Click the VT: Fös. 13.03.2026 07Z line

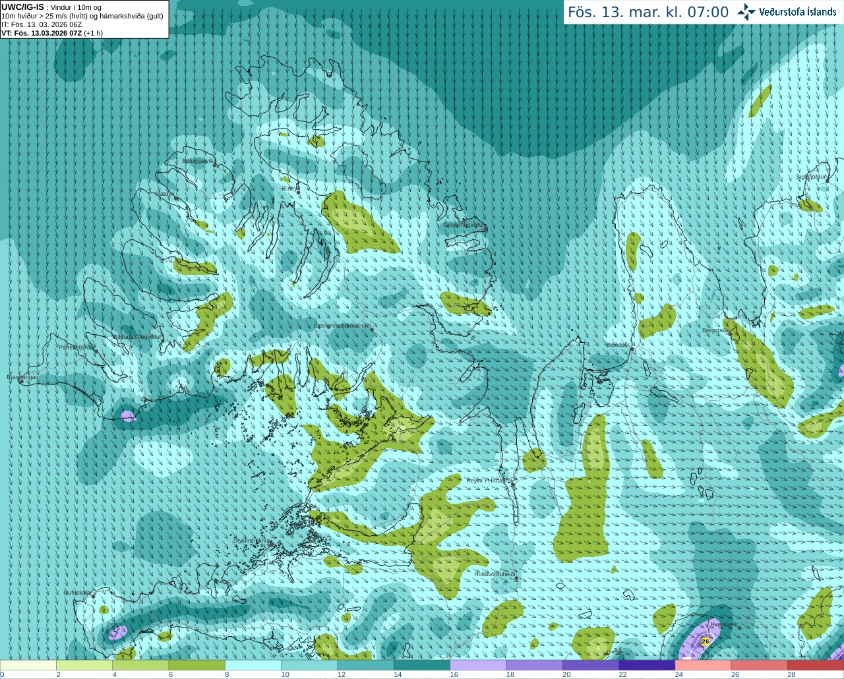[x=51, y=33]
